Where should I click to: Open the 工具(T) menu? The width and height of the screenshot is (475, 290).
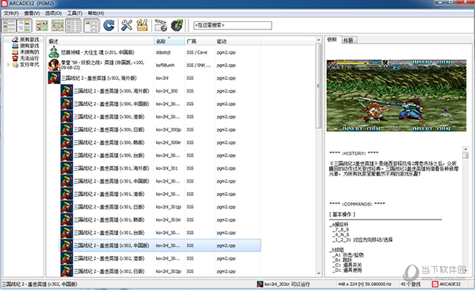pyautogui.click(x=74, y=13)
